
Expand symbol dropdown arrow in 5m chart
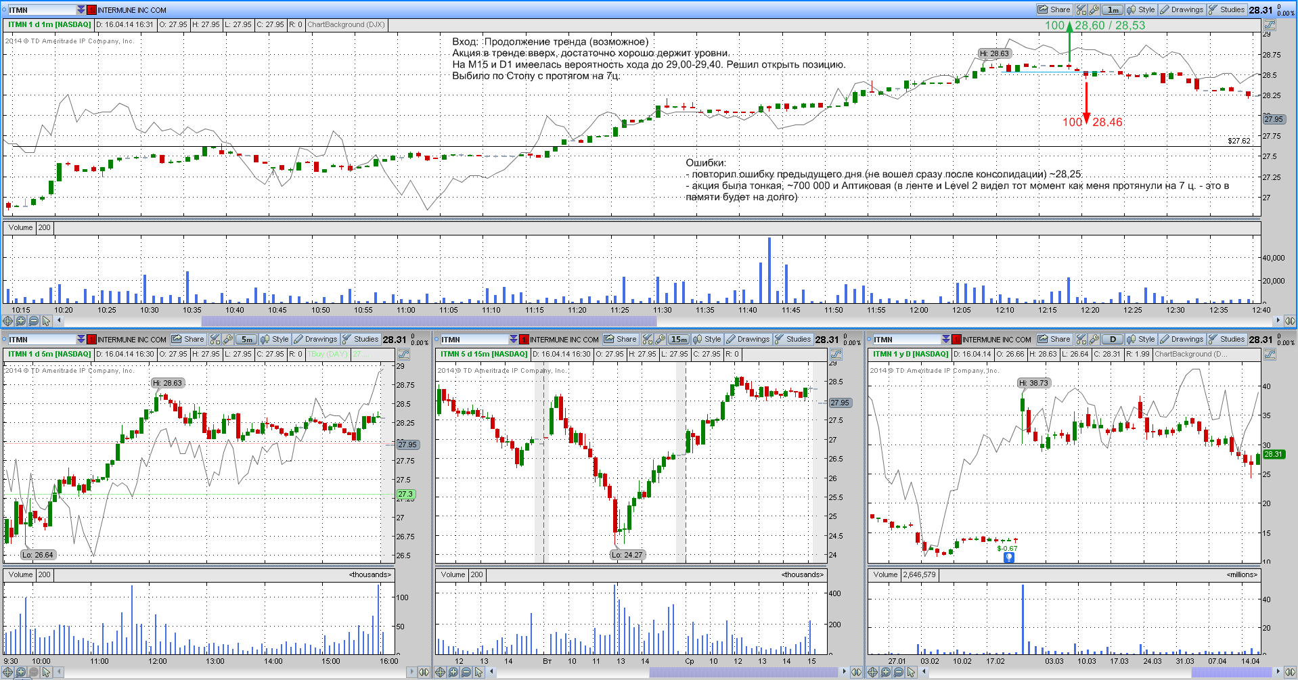(81, 339)
